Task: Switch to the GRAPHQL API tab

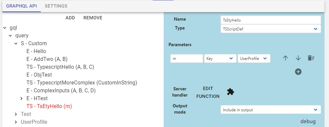Action: coord(21,6)
